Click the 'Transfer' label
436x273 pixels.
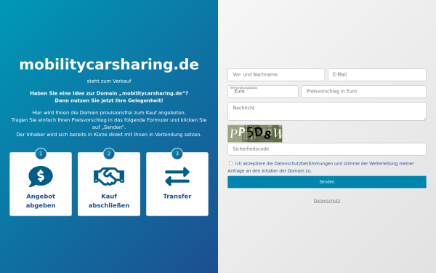coord(177,197)
